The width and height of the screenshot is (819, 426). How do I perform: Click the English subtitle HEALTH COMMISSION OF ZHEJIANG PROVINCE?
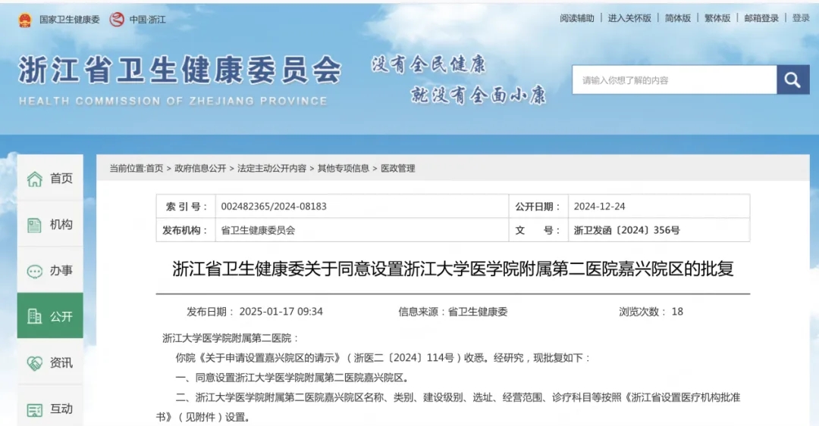[x=173, y=101]
